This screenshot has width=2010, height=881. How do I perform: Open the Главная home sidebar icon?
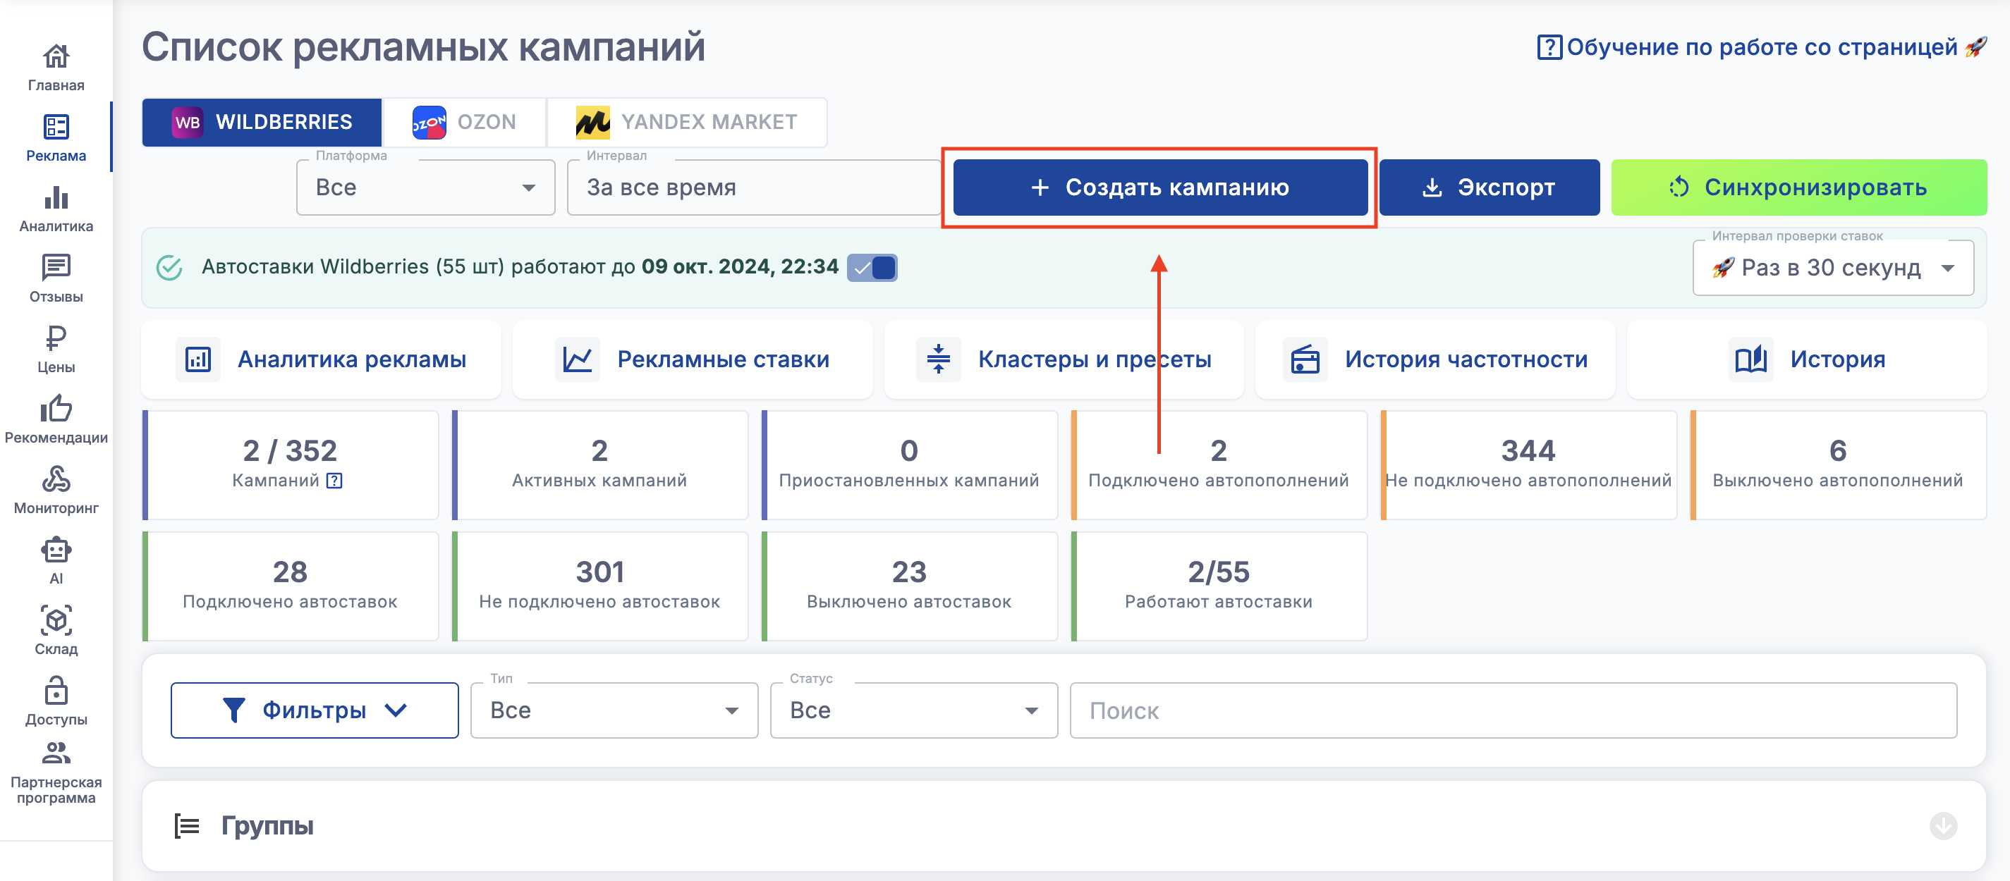click(x=56, y=57)
